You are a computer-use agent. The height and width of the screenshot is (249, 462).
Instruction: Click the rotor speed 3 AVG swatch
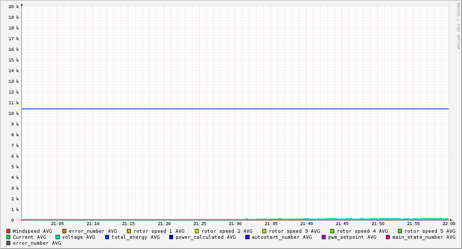[265, 231]
